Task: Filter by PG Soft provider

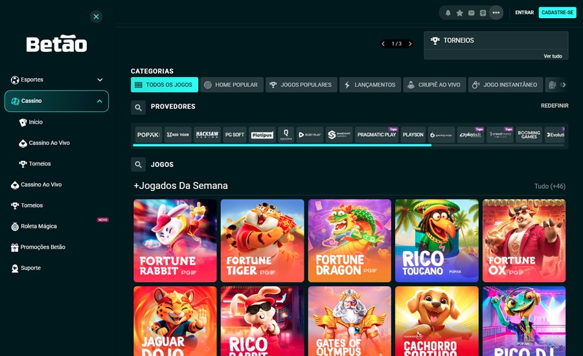Action: (x=234, y=135)
